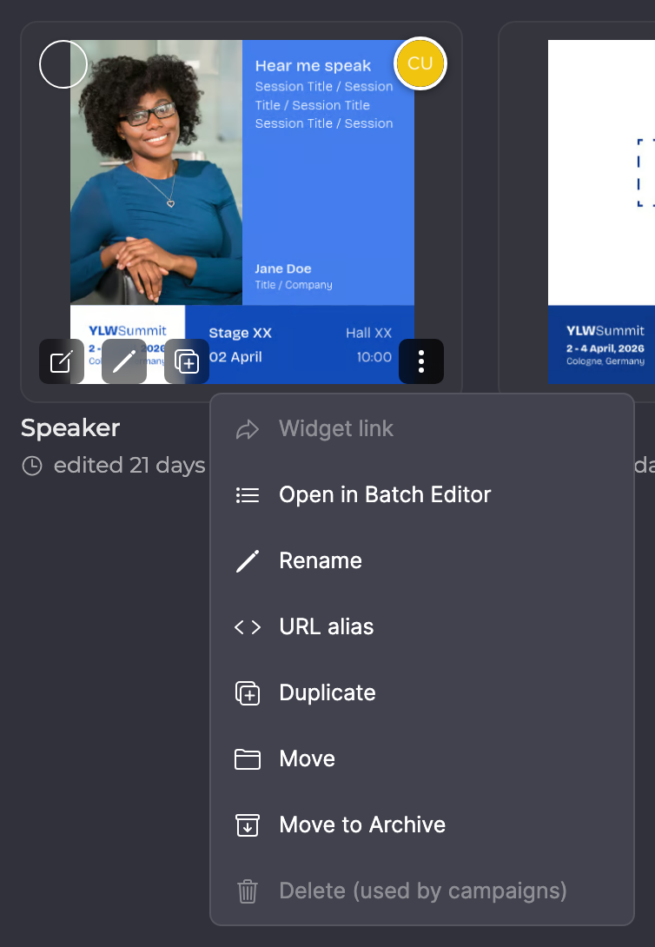This screenshot has height=947, width=655.
Task: Choose Duplicate from the context menu
Action: (422, 692)
